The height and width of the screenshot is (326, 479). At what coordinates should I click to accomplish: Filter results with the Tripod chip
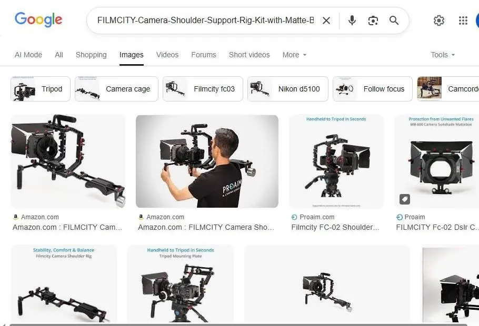(x=40, y=89)
